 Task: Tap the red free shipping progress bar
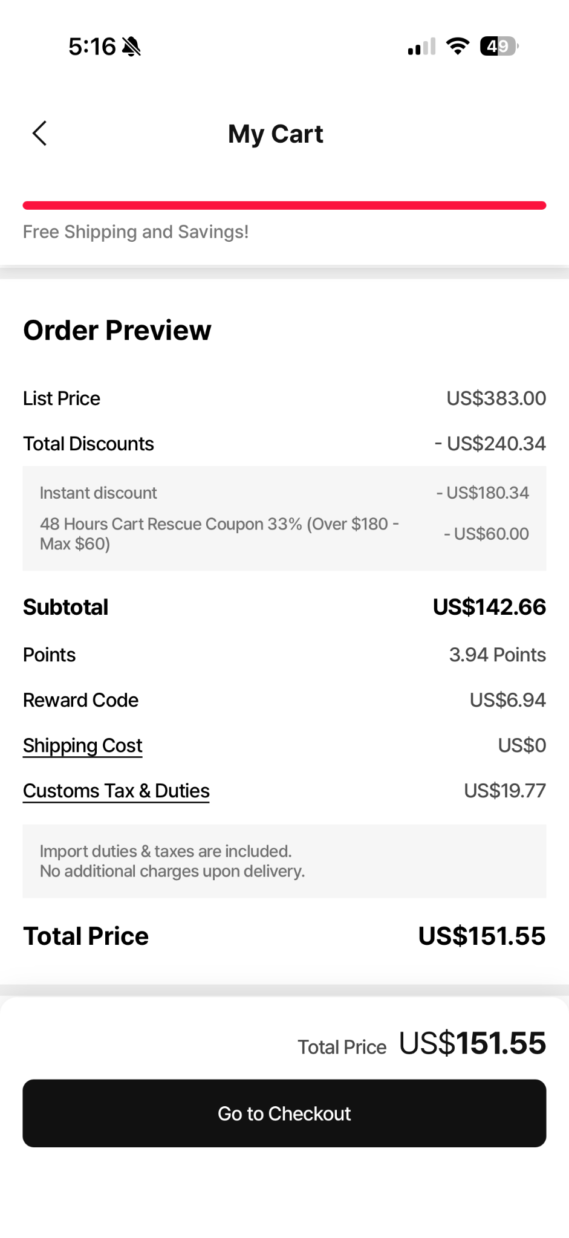tap(284, 206)
